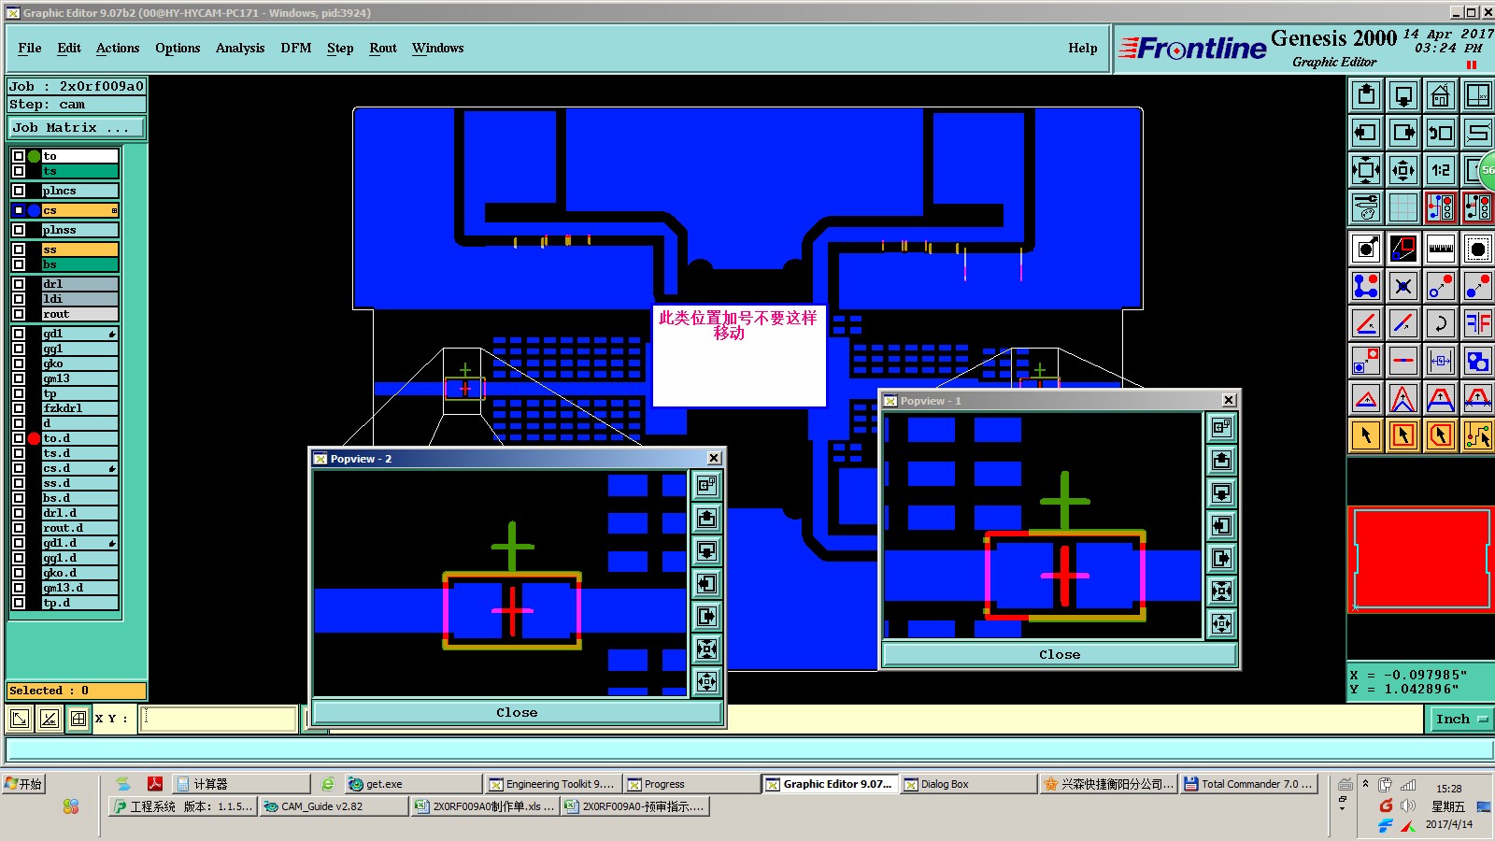The height and width of the screenshot is (841, 1495).
Task: Toggle checkbox for layer 'rout'
Action: (19, 314)
